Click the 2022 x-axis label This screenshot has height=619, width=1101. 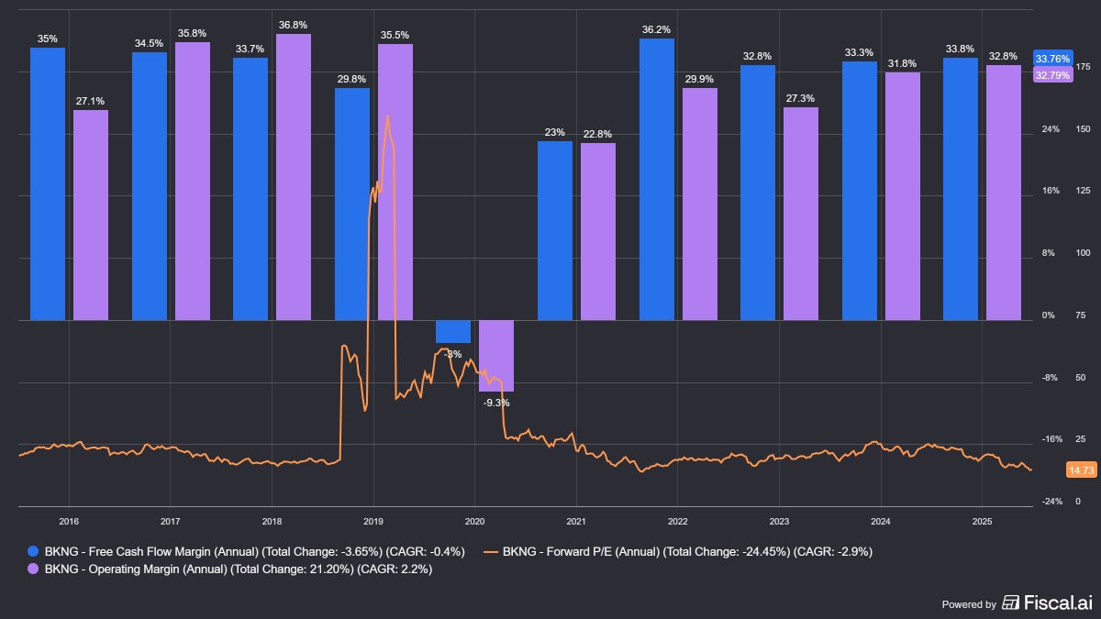tap(677, 521)
